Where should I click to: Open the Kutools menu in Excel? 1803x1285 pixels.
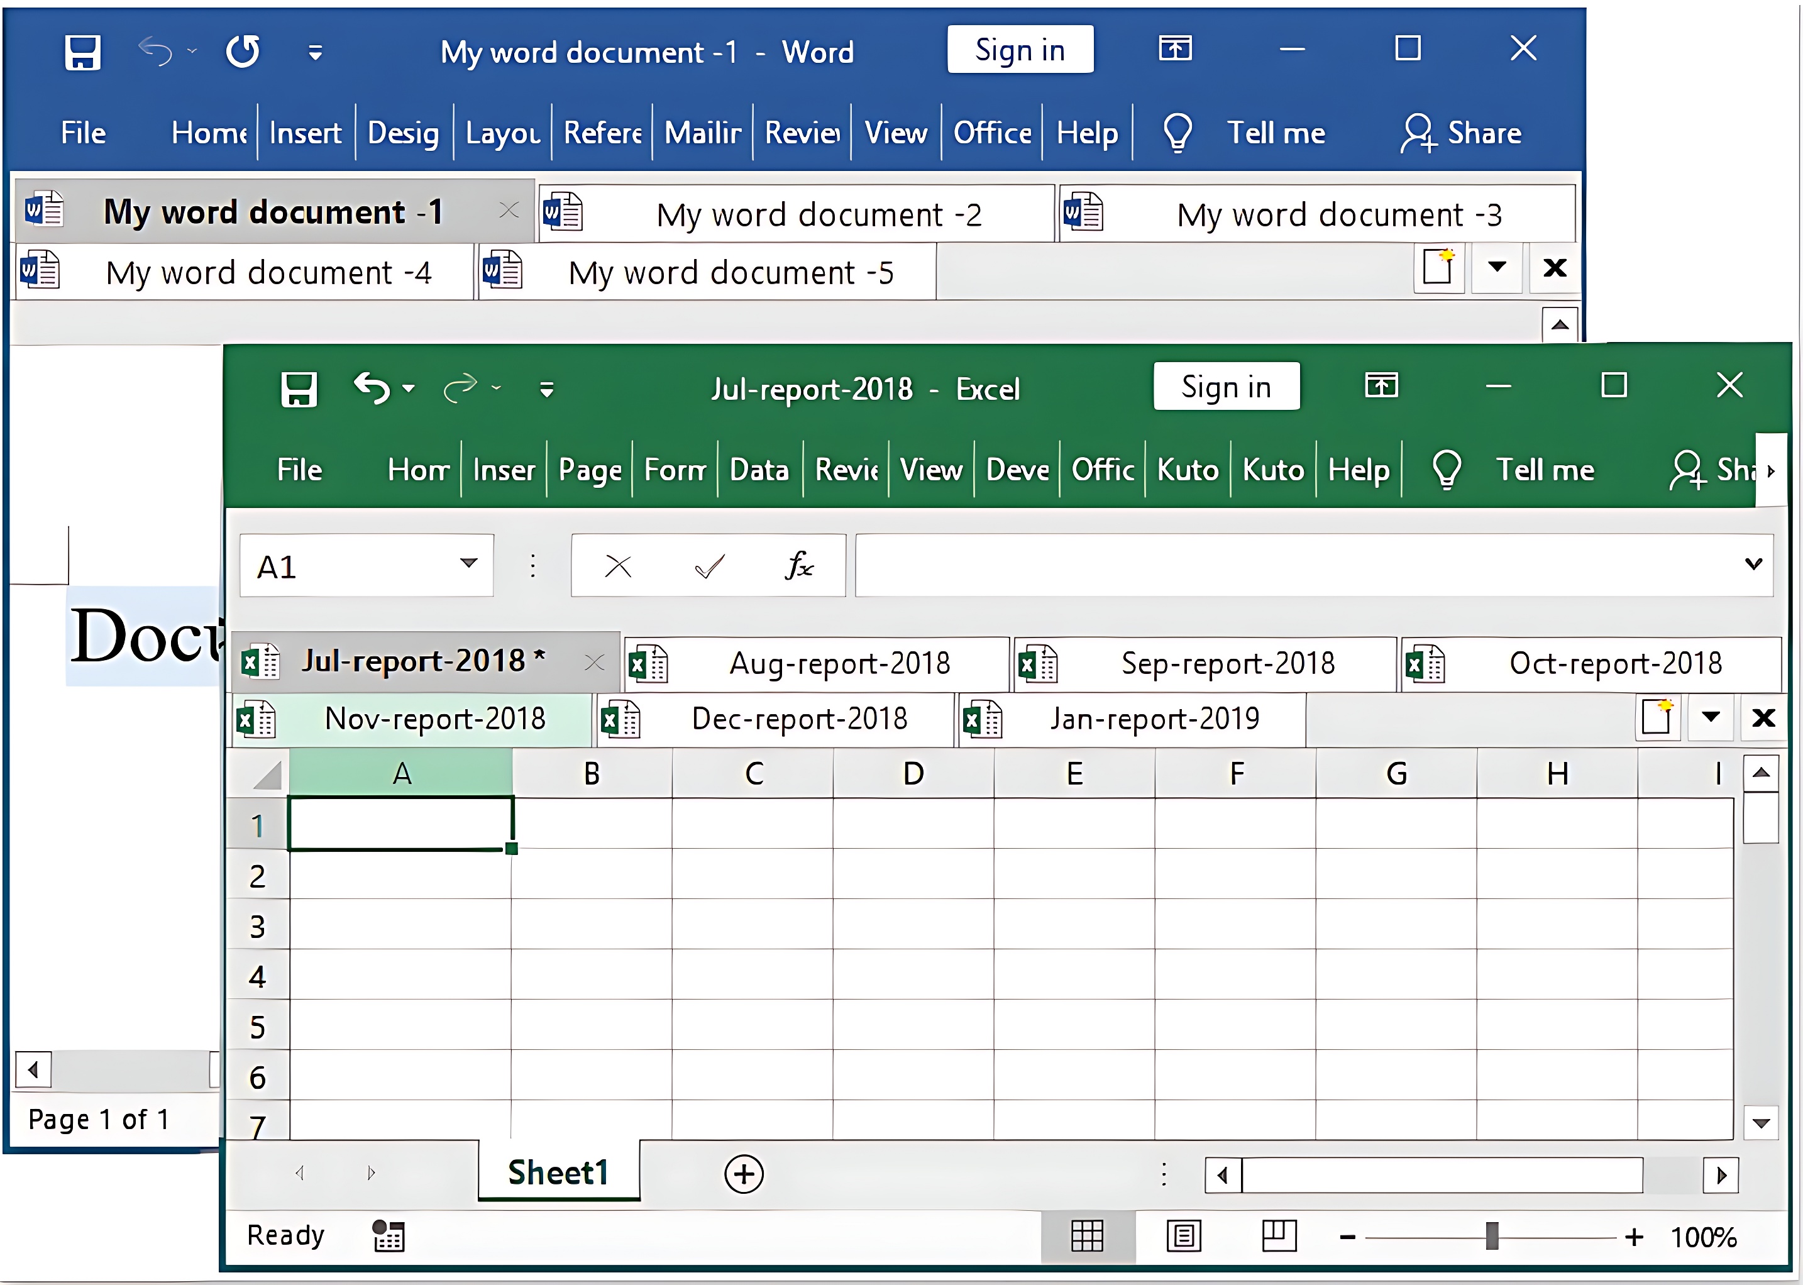[x=1188, y=469]
